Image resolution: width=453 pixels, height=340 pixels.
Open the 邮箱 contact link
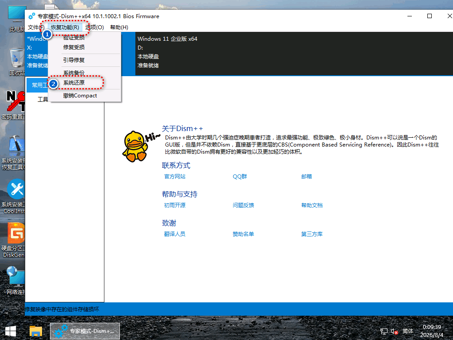tap(307, 176)
